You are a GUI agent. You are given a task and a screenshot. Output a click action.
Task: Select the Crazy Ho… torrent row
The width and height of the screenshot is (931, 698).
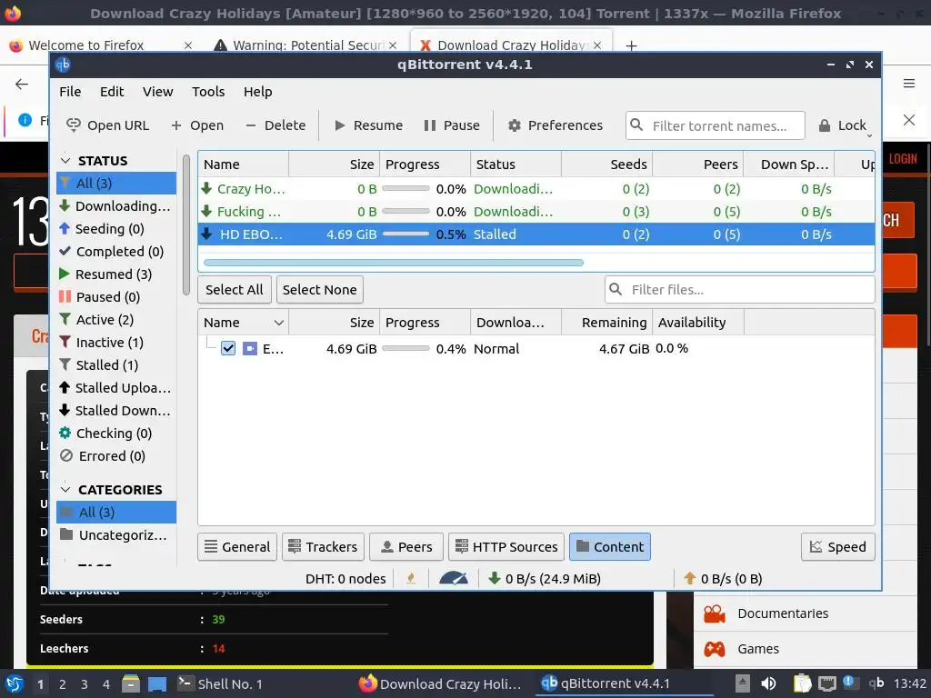pos(536,189)
